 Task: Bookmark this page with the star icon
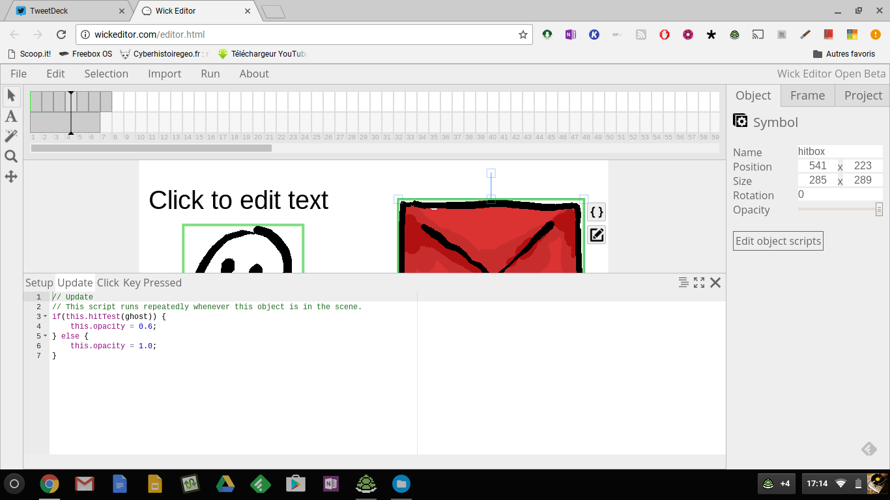click(523, 35)
